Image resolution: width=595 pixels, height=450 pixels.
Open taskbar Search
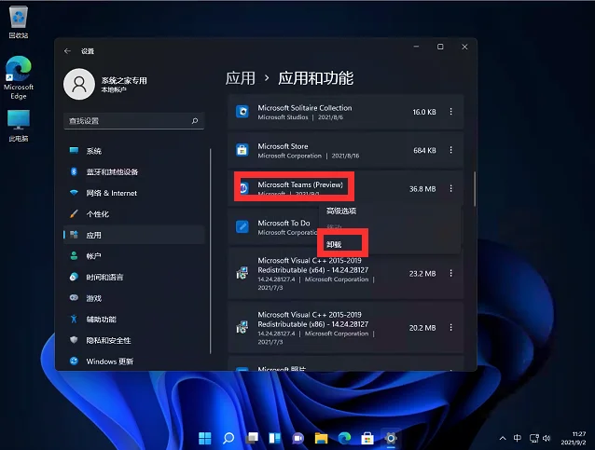pos(228,438)
